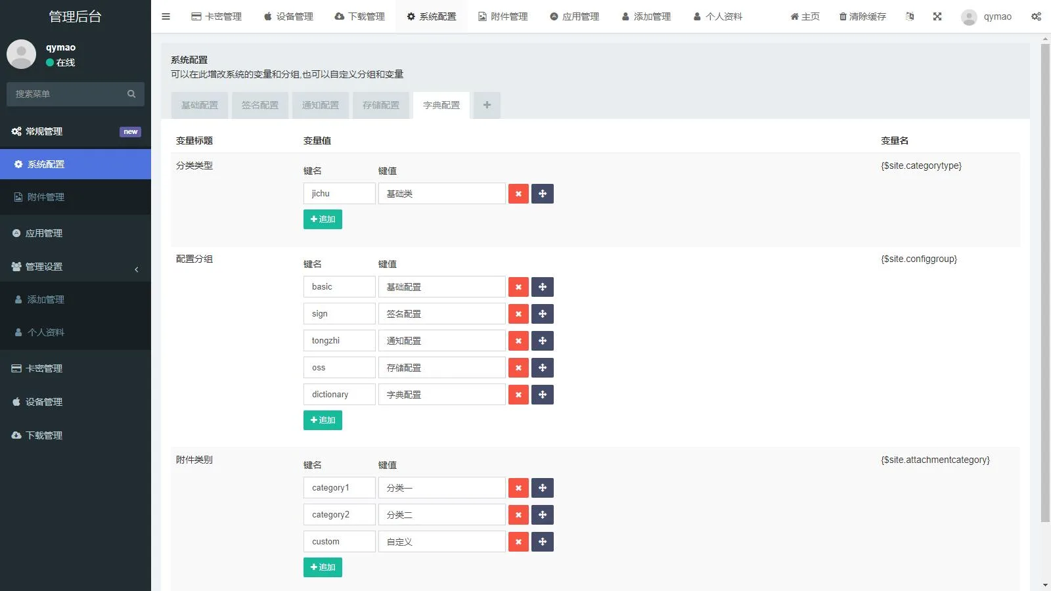This screenshot has width=1051, height=591.
Task: Click 追加 under 分类类型
Action: [x=323, y=219]
